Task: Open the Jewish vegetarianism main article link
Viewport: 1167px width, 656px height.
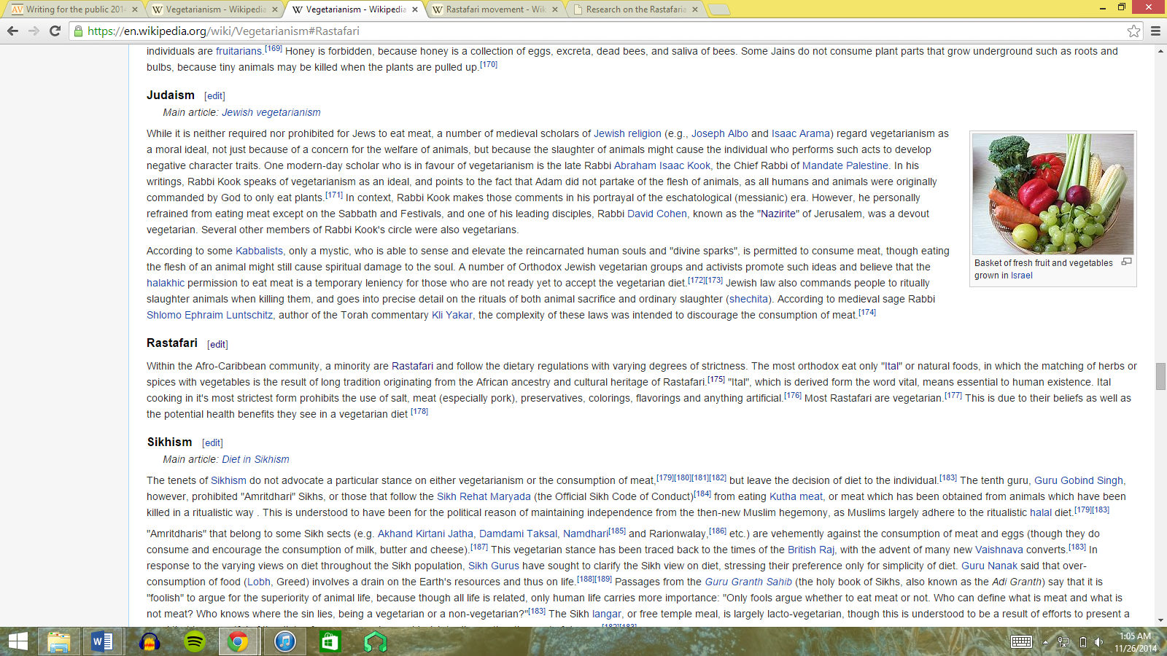Action: [271, 112]
